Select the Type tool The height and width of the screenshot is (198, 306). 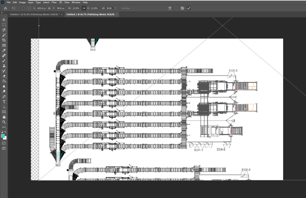point(4,102)
